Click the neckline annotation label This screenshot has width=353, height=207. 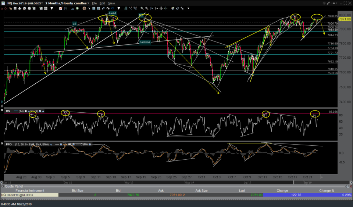(145, 42)
